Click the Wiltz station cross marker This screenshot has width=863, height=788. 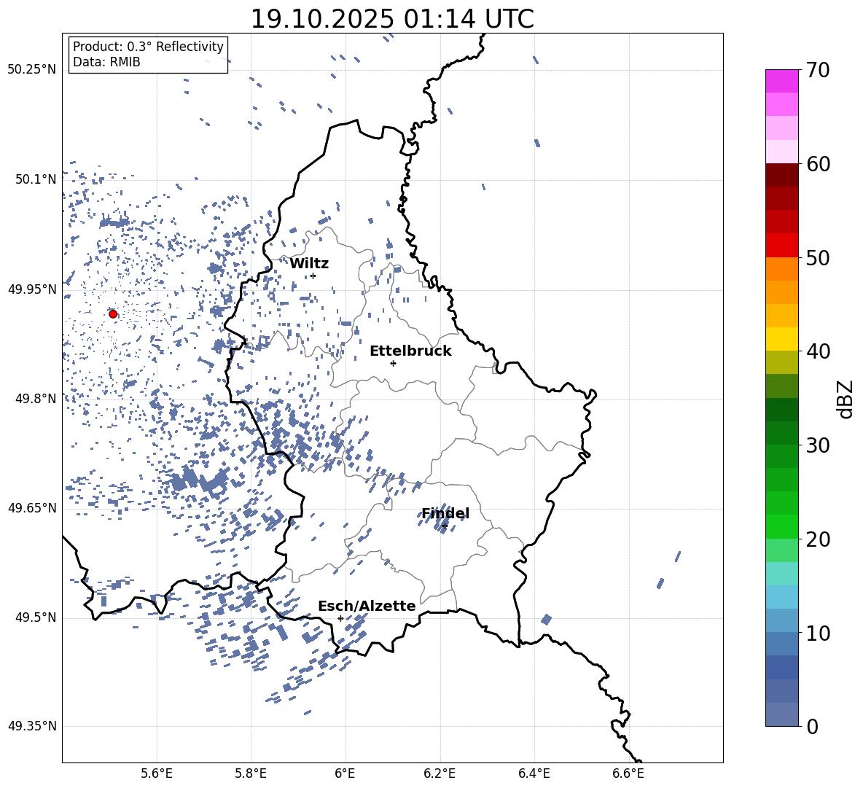pyautogui.click(x=313, y=276)
